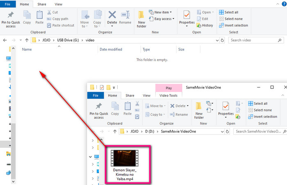Open Move to dropdown in SameMovie window
Viewport: 287px width, 185px height.
coord(155,106)
